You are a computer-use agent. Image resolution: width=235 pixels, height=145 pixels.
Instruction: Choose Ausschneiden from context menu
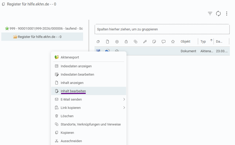click(x=89, y=141)
